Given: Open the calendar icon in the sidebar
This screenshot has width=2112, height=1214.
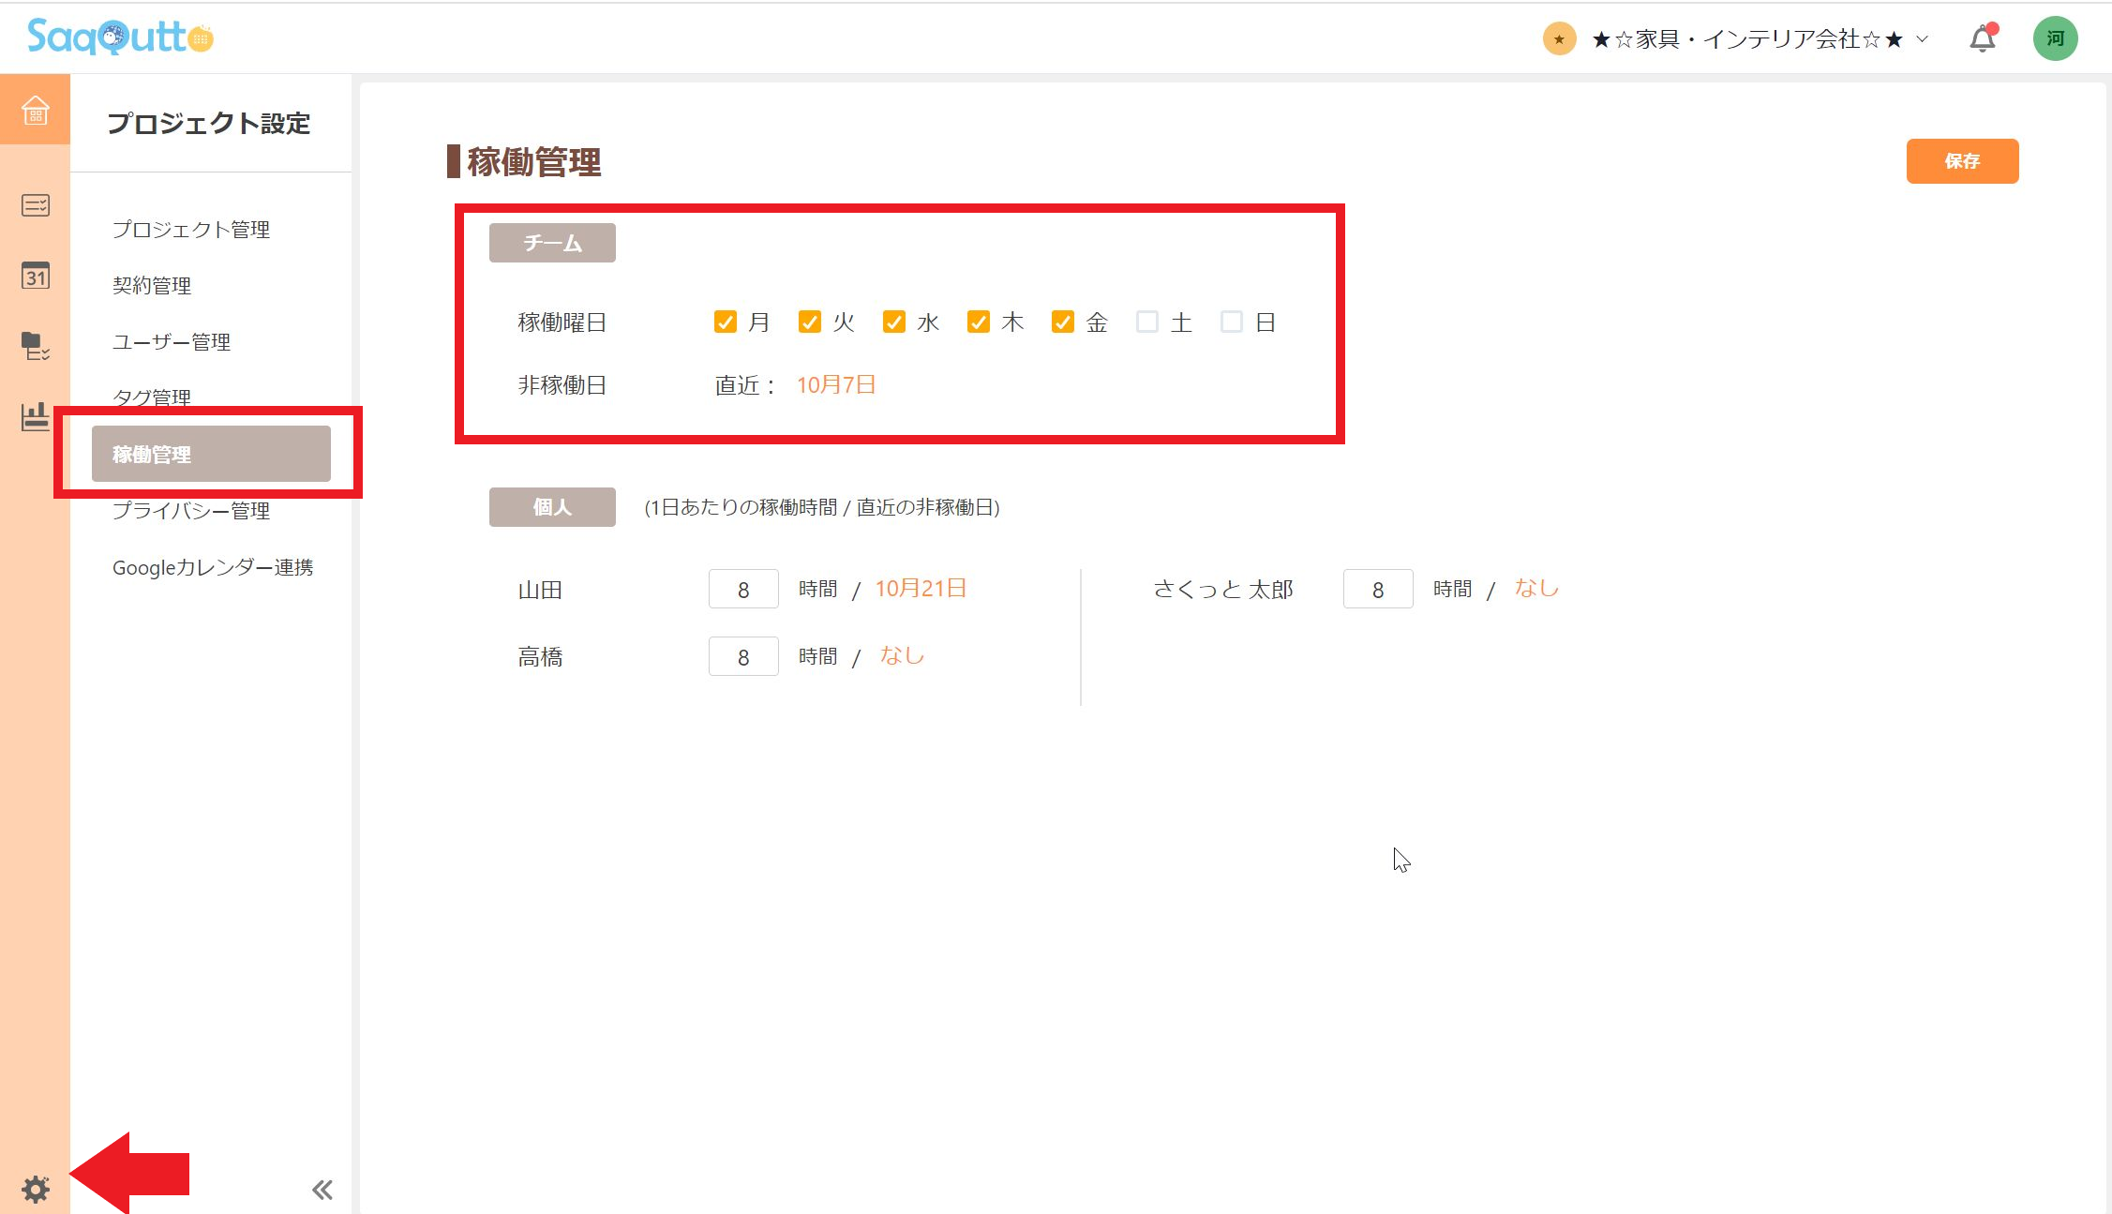Looking at the screenshot, I should (x=35, y=277).
